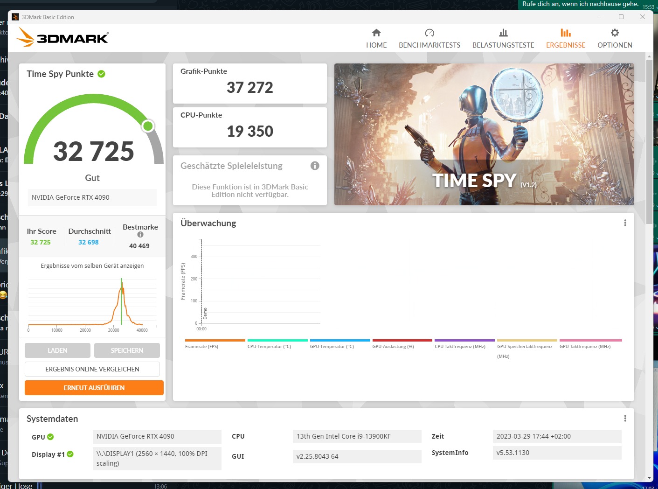This screenshot has width=658, height=489.
Task: Click the home house icon
Action: pyautogui.click(x=376, y=33)
